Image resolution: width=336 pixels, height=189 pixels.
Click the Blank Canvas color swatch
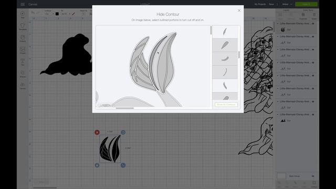[281, 176]
